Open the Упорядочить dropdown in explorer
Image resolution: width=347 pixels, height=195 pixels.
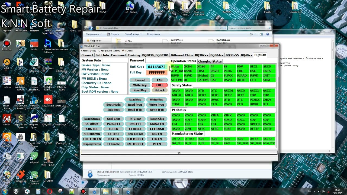[x=94, y=34]
